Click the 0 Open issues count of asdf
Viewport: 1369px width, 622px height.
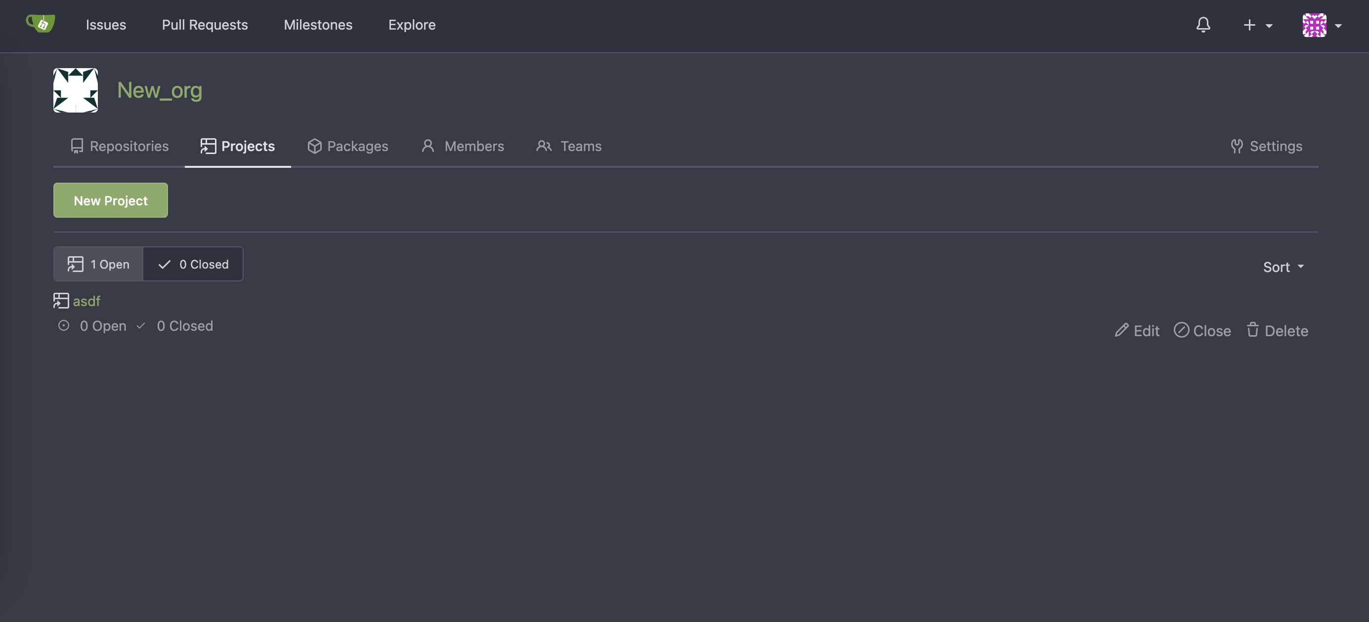[x=92, y=326]
